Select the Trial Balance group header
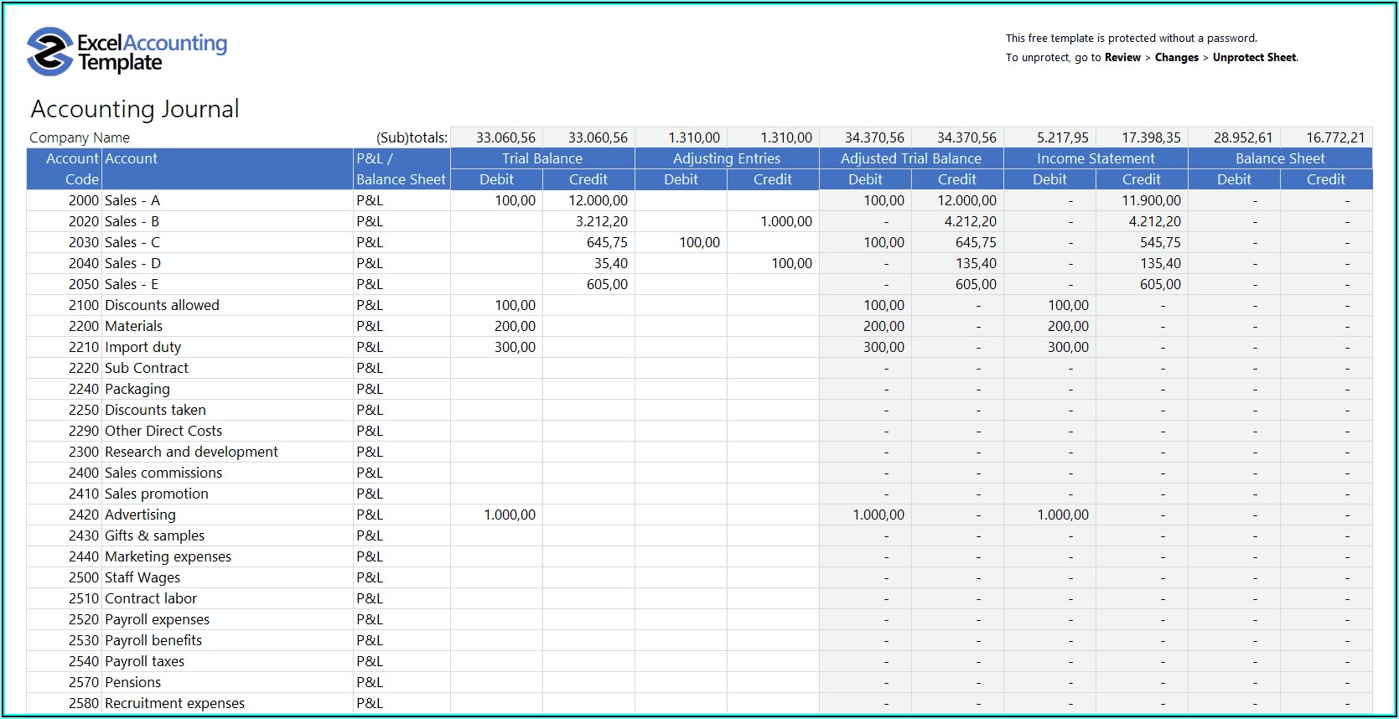 pyautogui.click(x=541, y=158)
